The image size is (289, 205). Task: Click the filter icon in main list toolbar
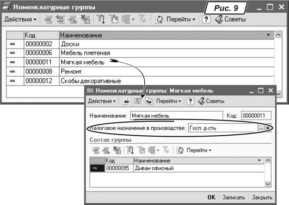100,20
